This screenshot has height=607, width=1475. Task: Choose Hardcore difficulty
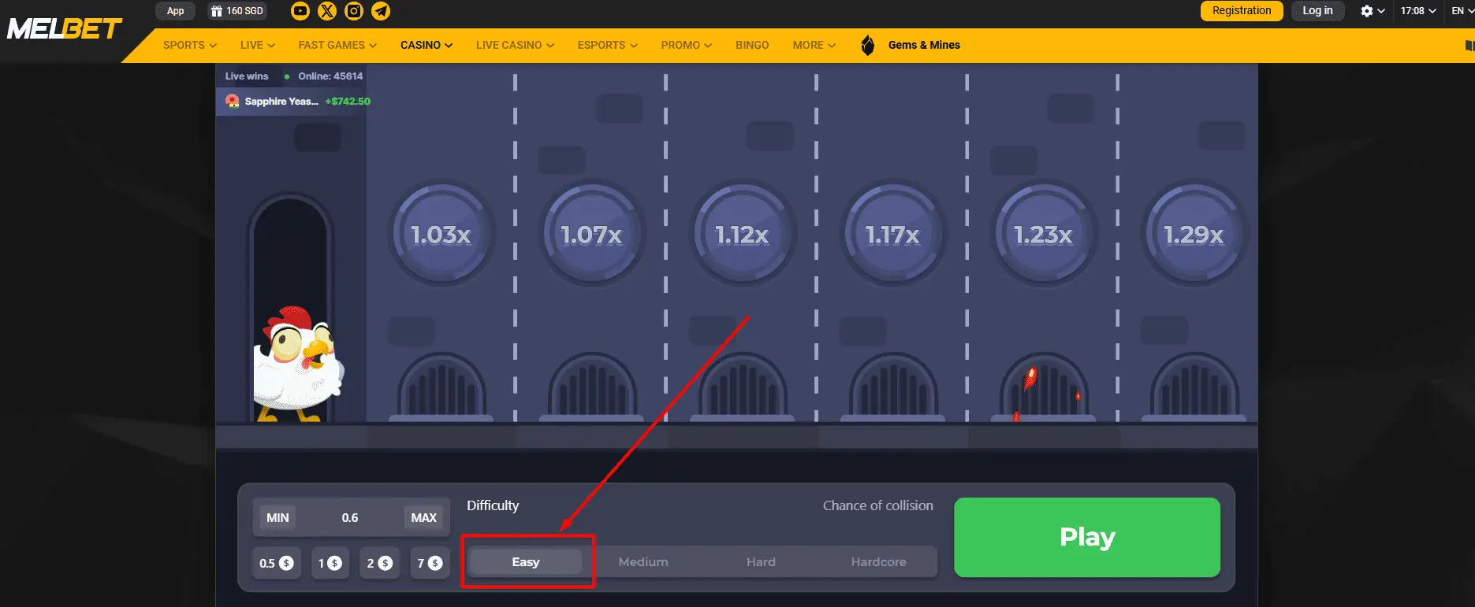878,562
